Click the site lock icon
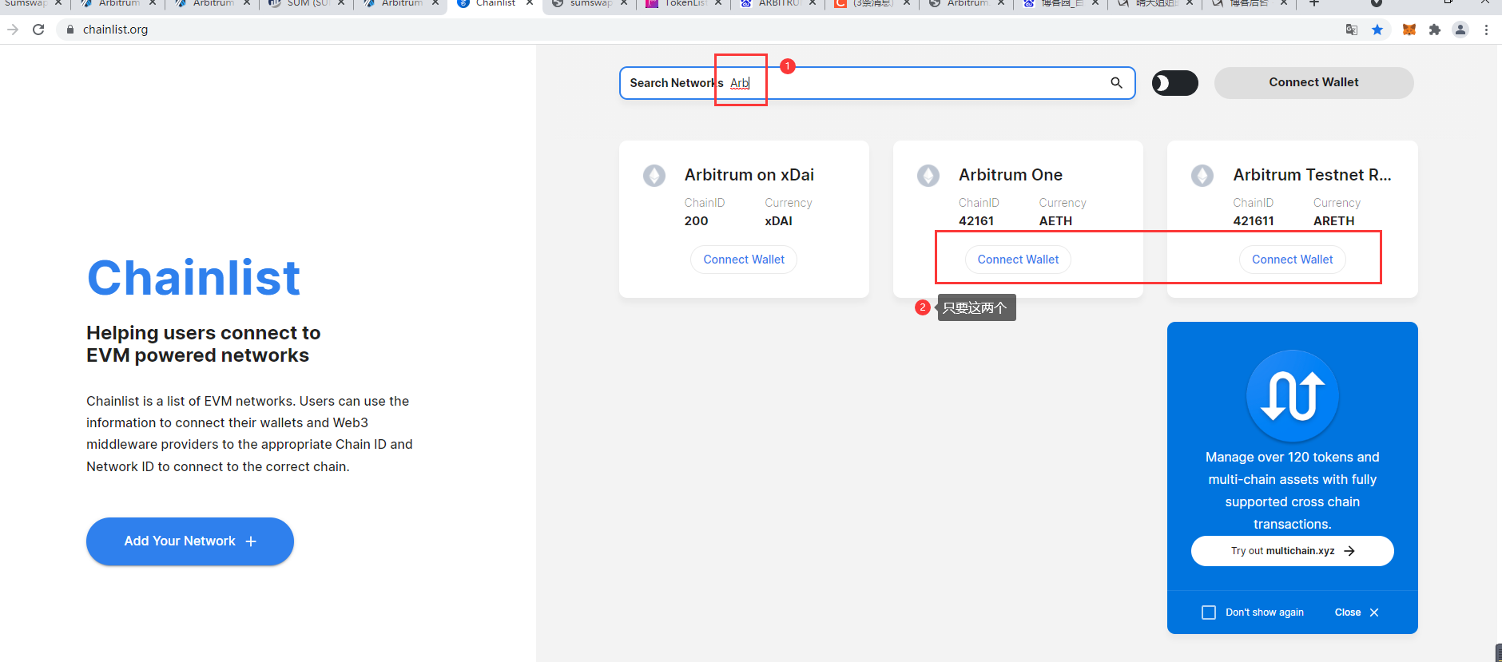 point(70,30)
